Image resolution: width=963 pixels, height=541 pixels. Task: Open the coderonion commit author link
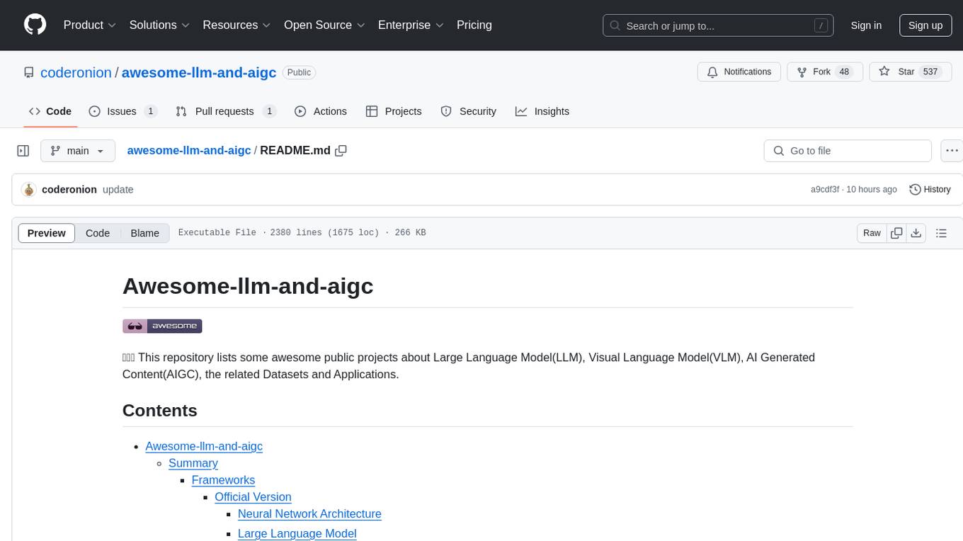pyautogui.click(x=69, y=190)
